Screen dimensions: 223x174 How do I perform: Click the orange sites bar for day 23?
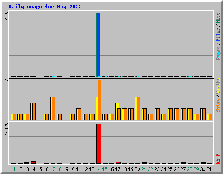click(158, 114)
